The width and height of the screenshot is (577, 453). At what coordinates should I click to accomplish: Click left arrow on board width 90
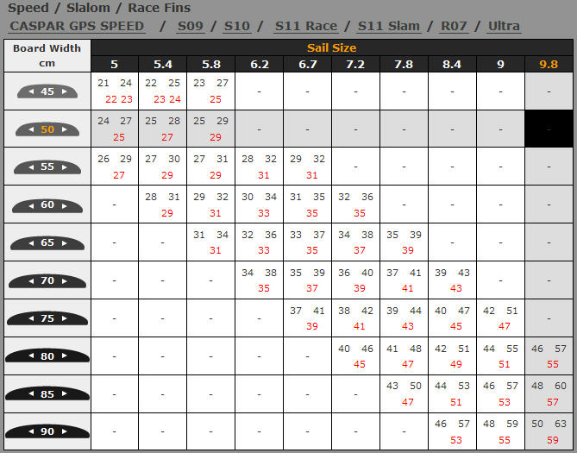click(x=31, y=431)
